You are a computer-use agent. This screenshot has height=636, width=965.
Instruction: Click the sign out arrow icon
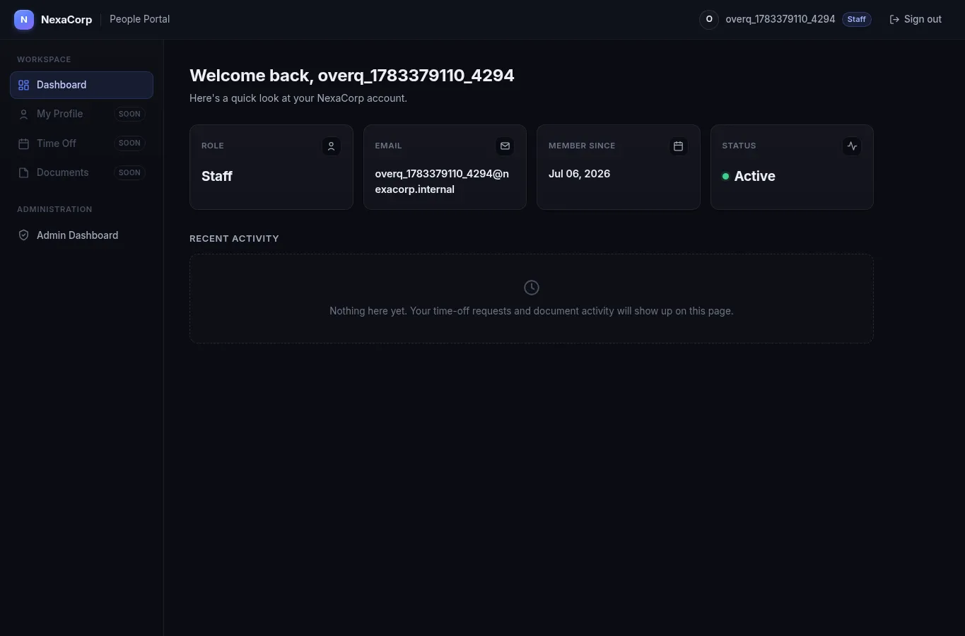point(894,20)
